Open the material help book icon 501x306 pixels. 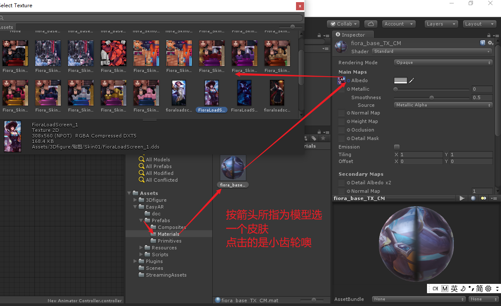coord(482,43)
